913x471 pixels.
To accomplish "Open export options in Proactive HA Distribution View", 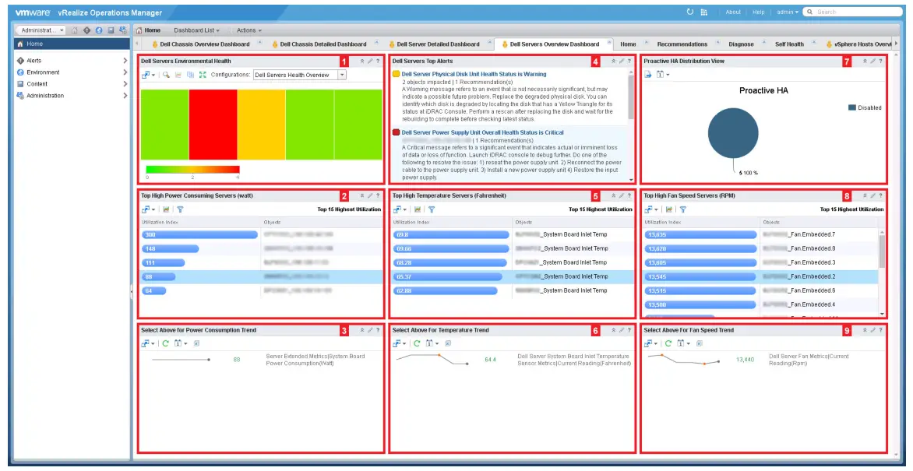I will [647, 73].
